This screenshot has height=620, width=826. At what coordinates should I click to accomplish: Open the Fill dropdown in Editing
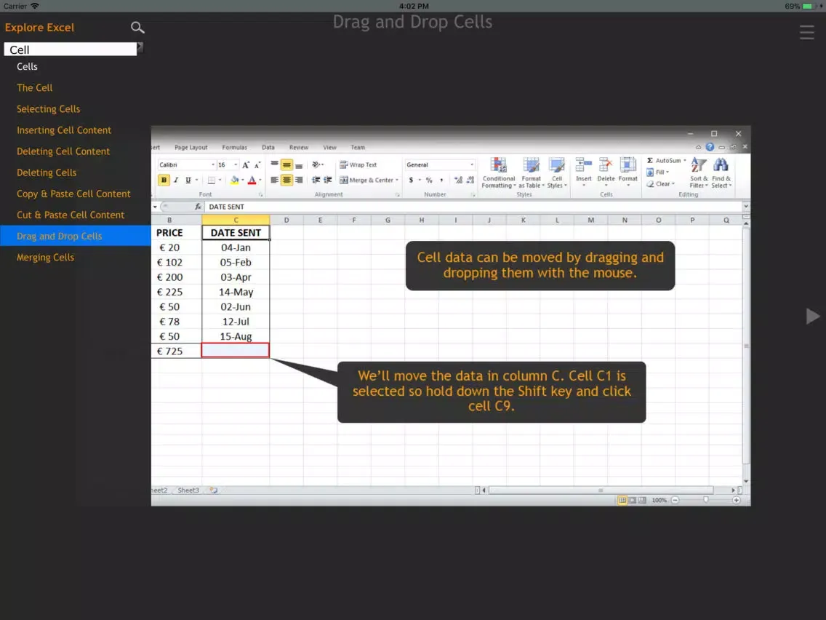(658, 172)
